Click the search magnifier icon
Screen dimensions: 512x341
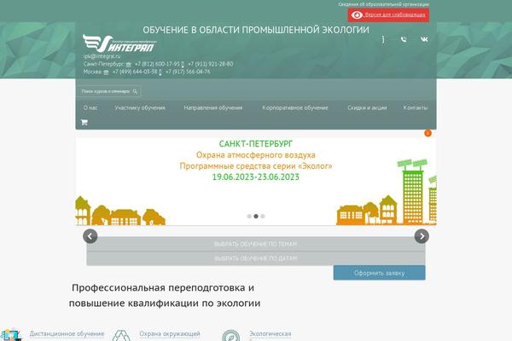click(x=135, y=91)
